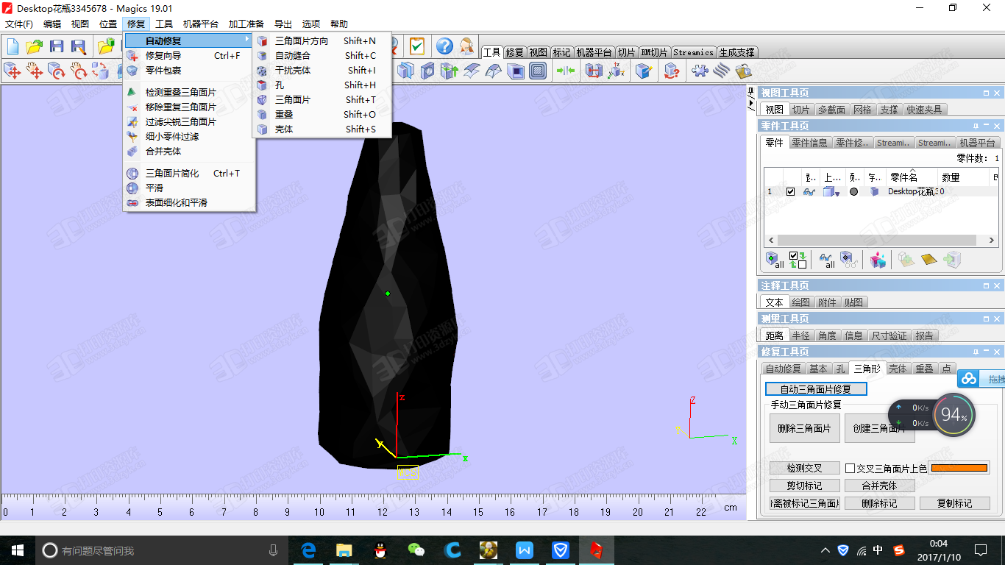
Task: Open Edge browser from taskbar
Action: coord(308,550)
